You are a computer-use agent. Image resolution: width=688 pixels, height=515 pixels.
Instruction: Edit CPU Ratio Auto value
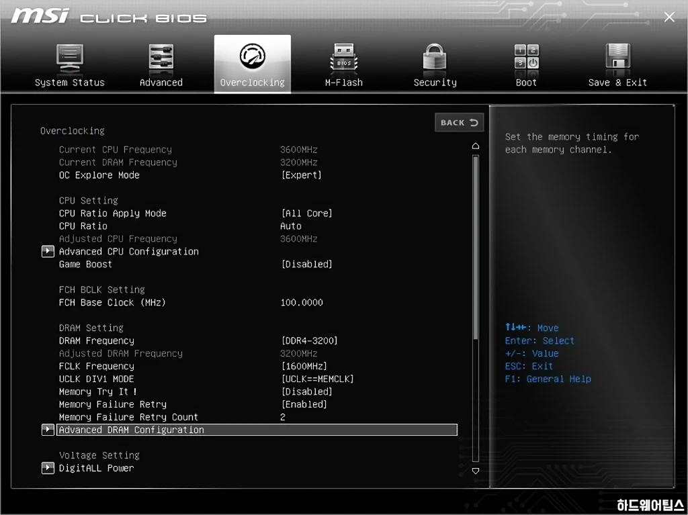point(291,226)
